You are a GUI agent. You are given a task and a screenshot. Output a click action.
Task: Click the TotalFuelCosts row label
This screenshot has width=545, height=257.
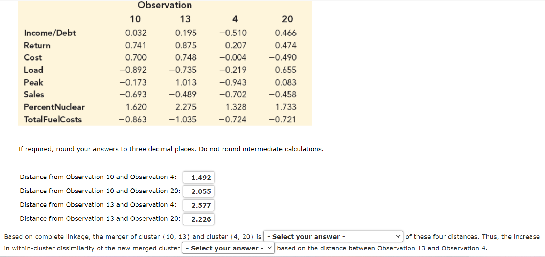[x=53, y=119]
